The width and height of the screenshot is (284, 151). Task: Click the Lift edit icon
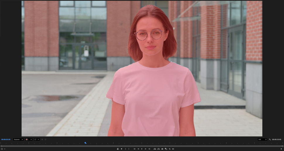pos(155,149)
